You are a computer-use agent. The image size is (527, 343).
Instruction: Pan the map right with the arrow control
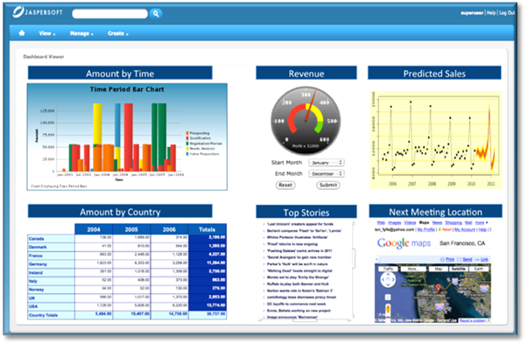393,279
